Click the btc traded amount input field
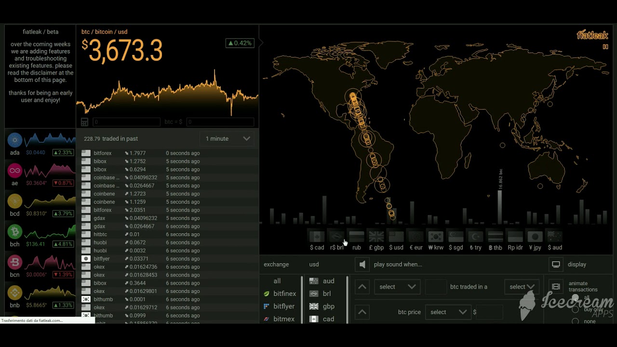This screenshot has width=617, height=347. point(436,287)
